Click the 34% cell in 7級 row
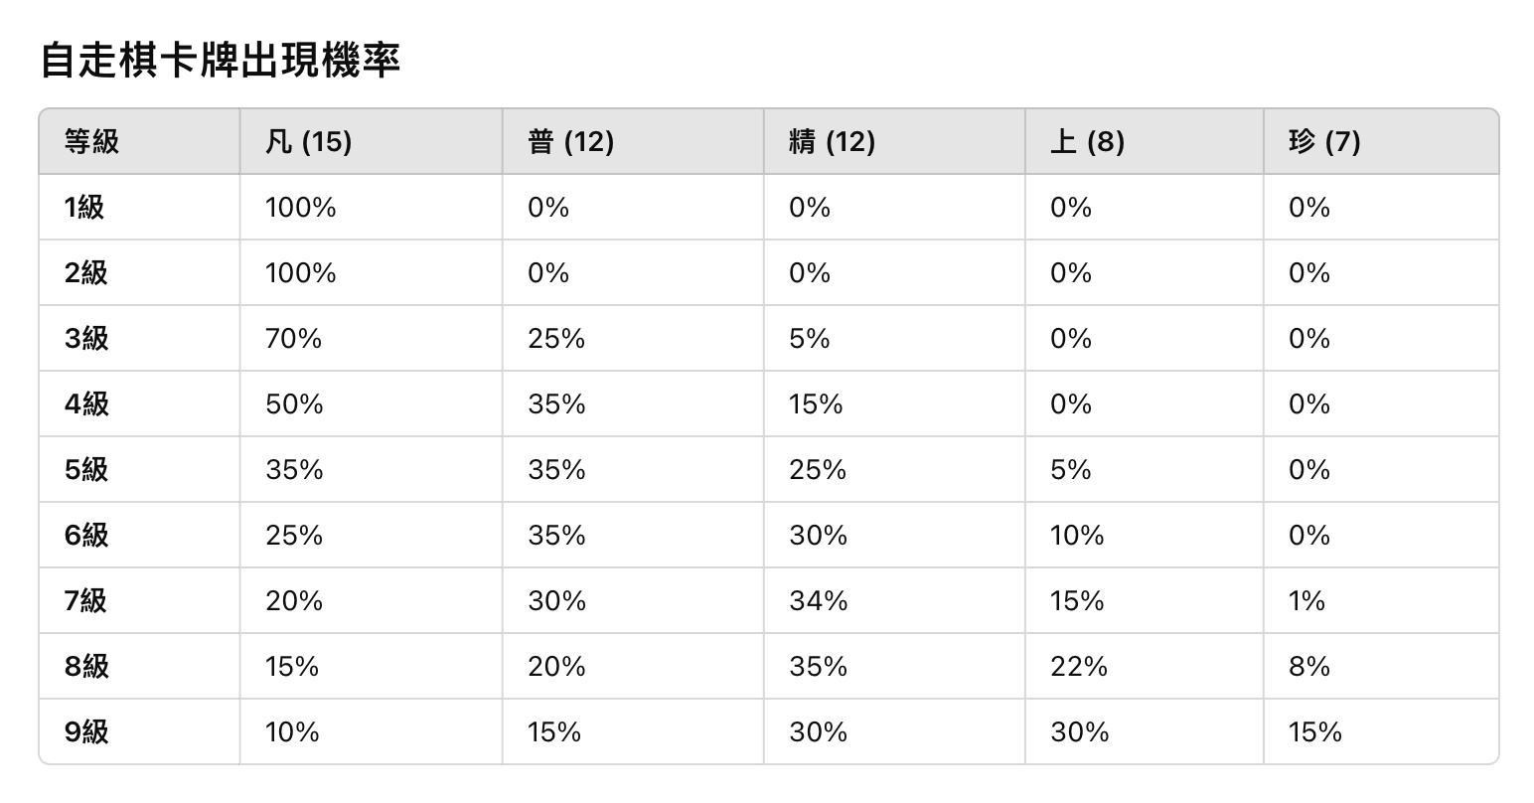 818,601
